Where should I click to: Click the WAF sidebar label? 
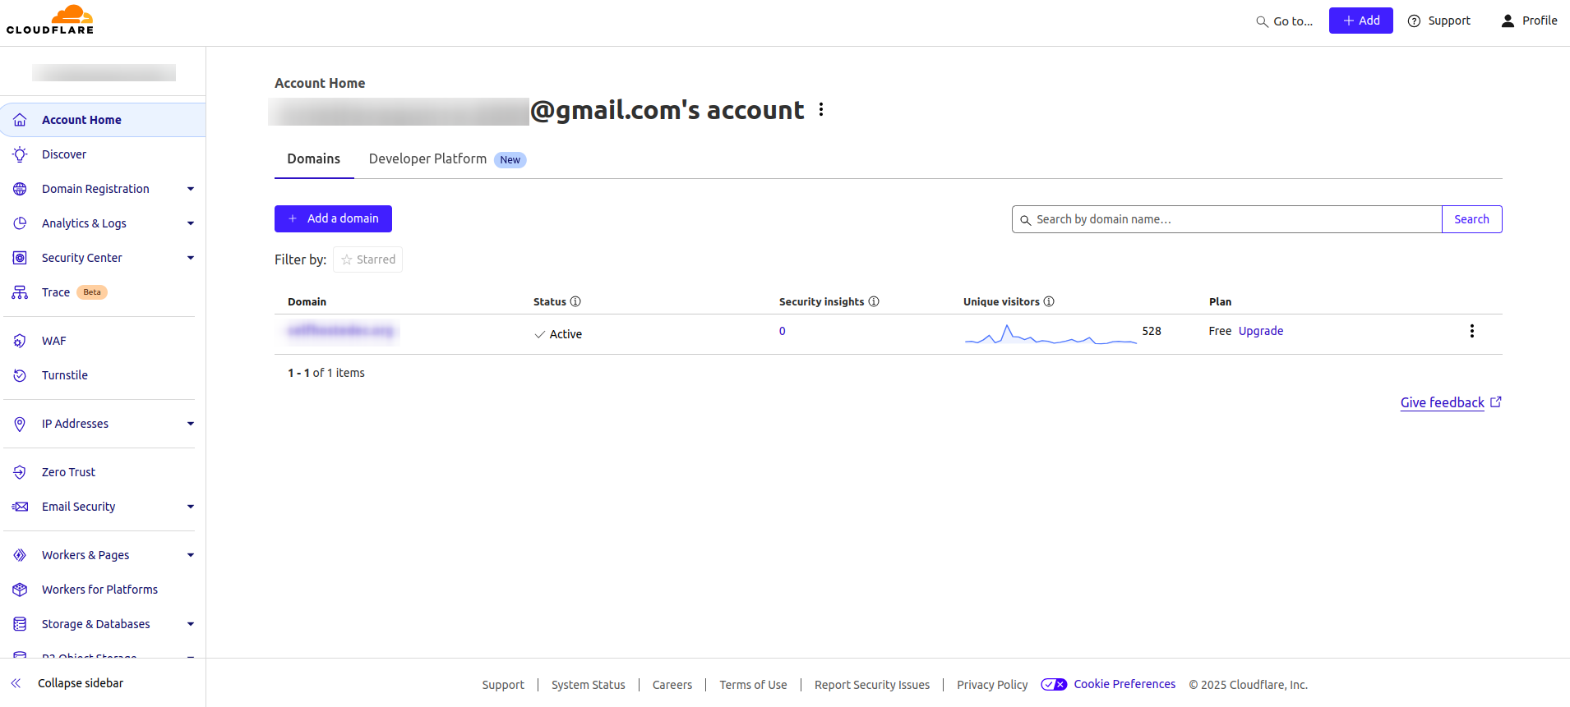pyautogui.click(x=54, y=341)
